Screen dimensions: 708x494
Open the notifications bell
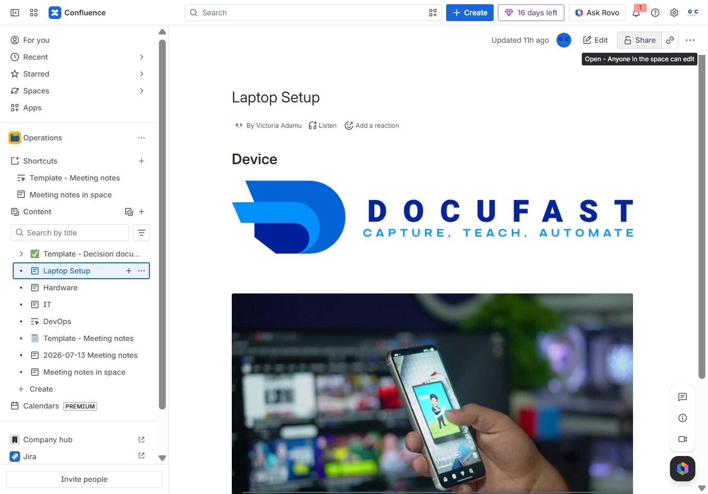637,13
